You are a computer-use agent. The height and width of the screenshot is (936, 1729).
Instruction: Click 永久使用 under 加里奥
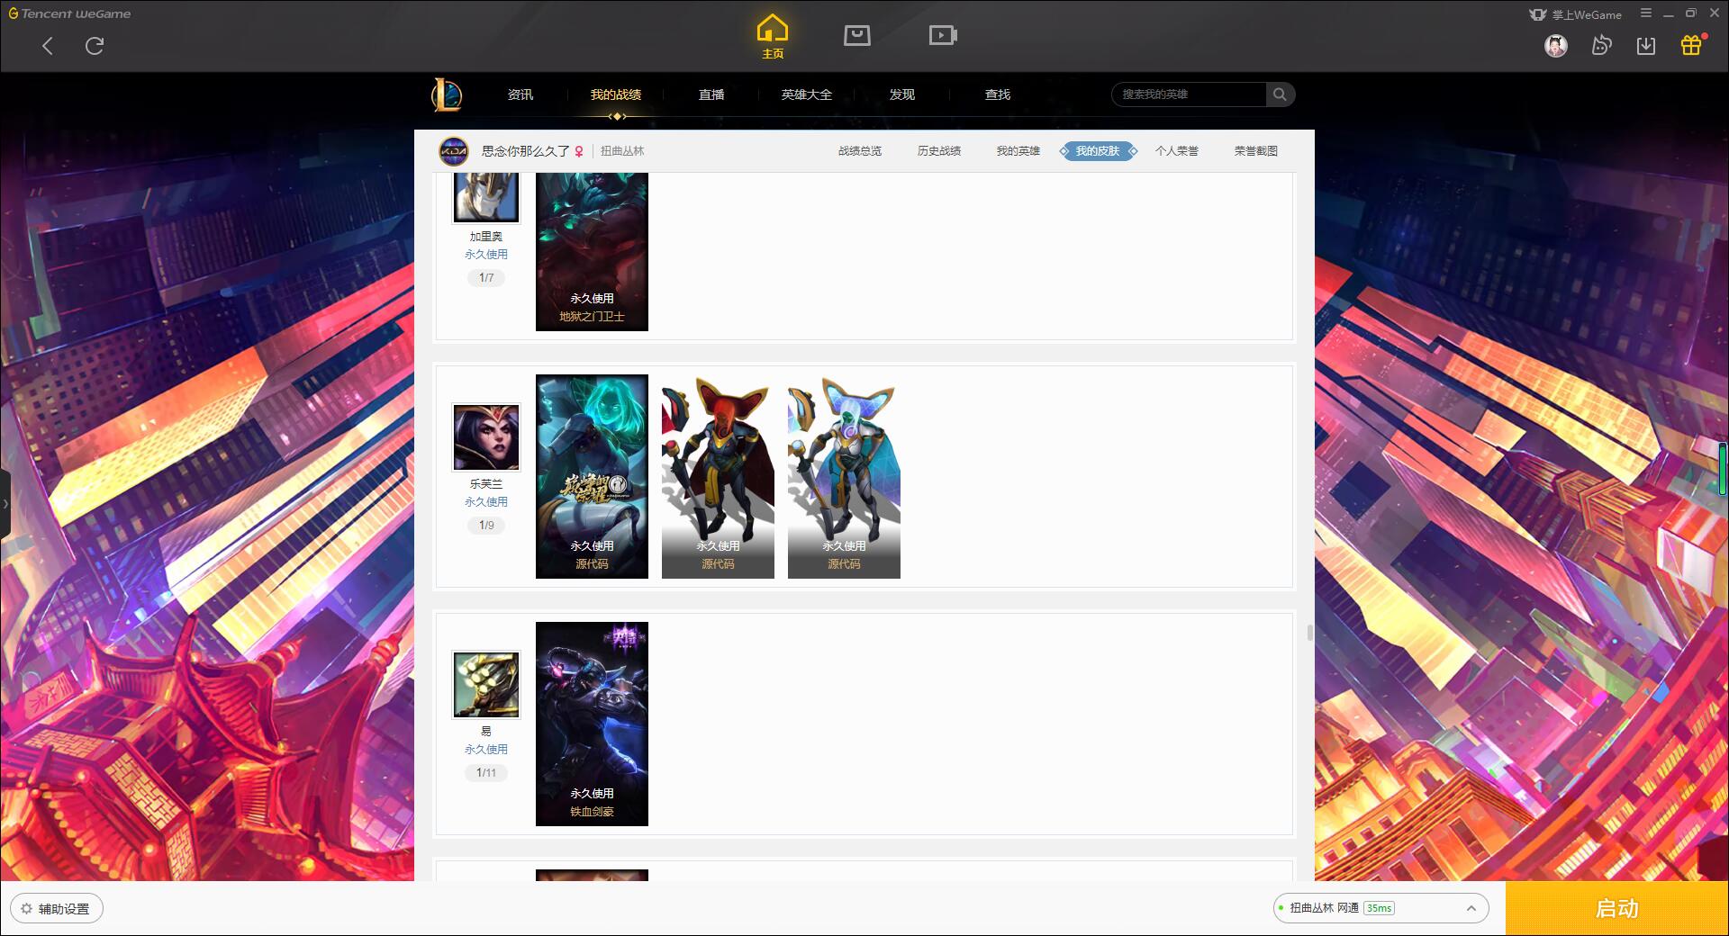click(486, 255)
